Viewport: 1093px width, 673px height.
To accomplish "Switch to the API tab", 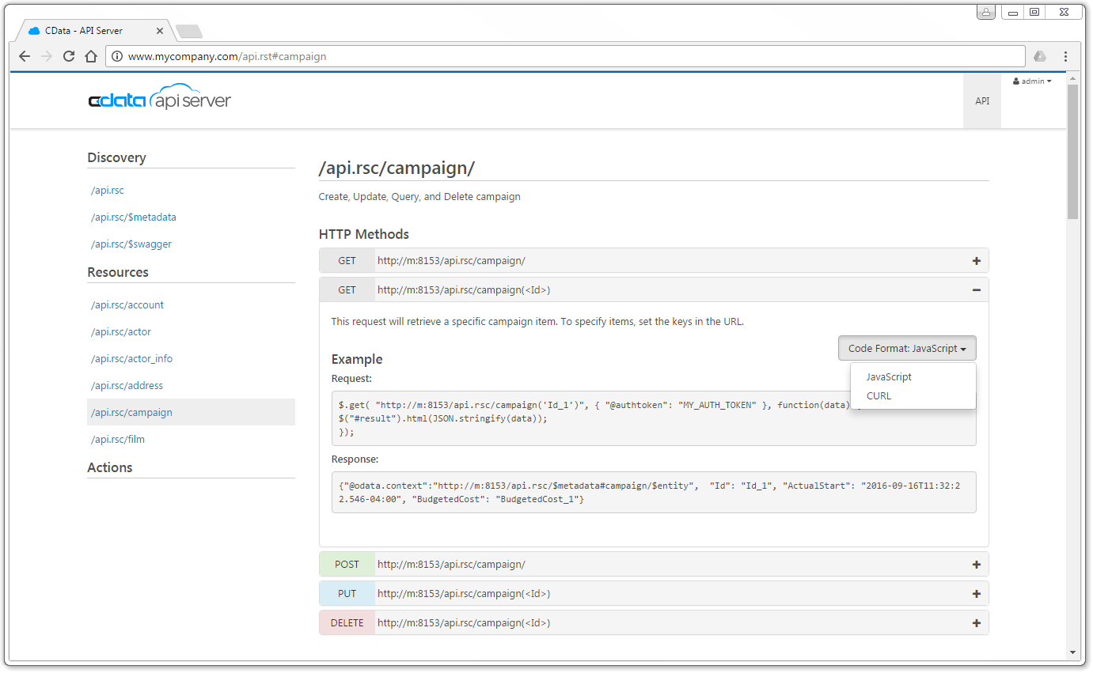I will pos(982,100).
